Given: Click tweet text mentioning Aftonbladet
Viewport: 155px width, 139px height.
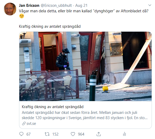Looking at the screenshot, I should click(84, 11).
